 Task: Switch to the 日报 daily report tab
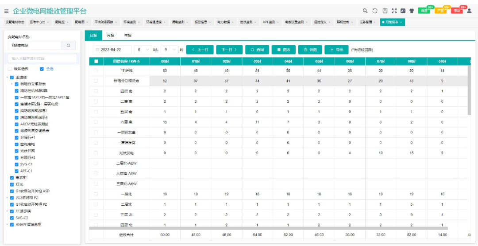click(93, 35)
